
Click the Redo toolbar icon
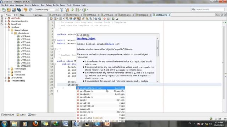click(x=31, y=10)
